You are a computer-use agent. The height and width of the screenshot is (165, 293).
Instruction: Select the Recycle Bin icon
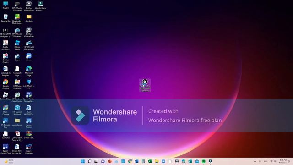5,18
